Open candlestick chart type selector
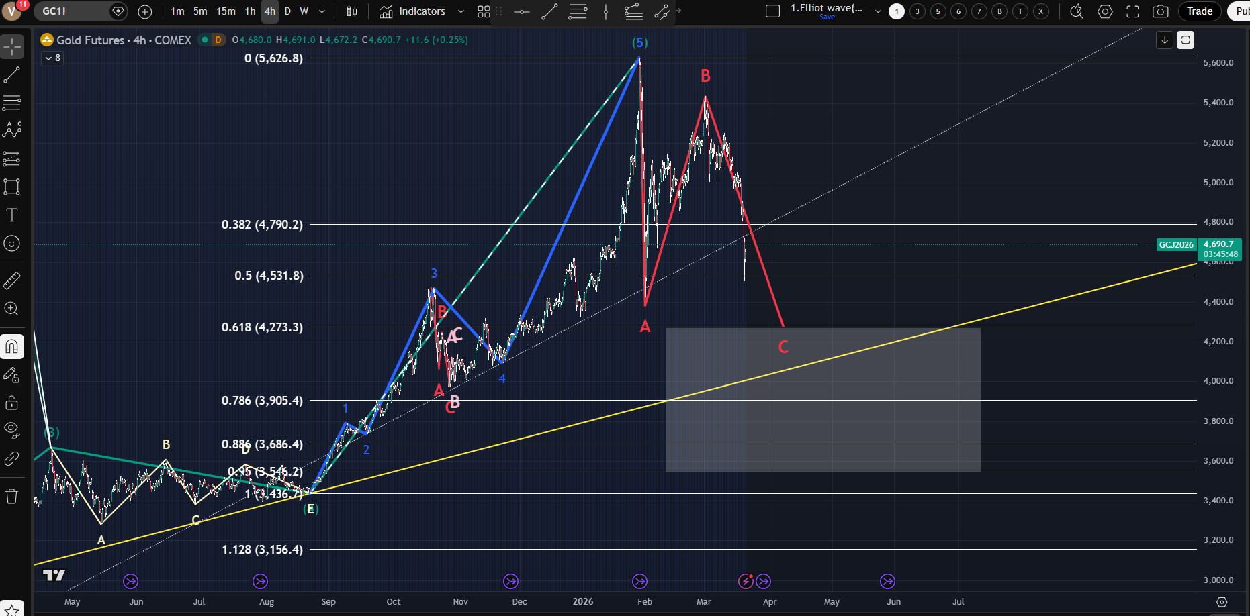The height and width of the screenshot is (616, 1250). tap(351, 11)
